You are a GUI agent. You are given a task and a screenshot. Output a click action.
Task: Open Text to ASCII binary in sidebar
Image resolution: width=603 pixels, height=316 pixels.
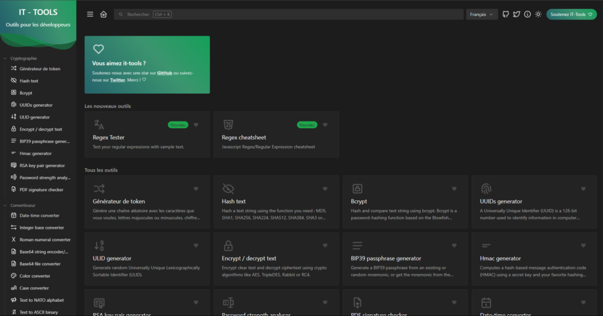pos(38,312)
